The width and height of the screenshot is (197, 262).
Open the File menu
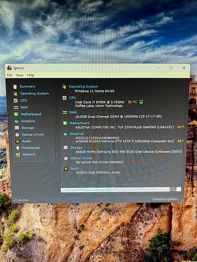[10, 75]
